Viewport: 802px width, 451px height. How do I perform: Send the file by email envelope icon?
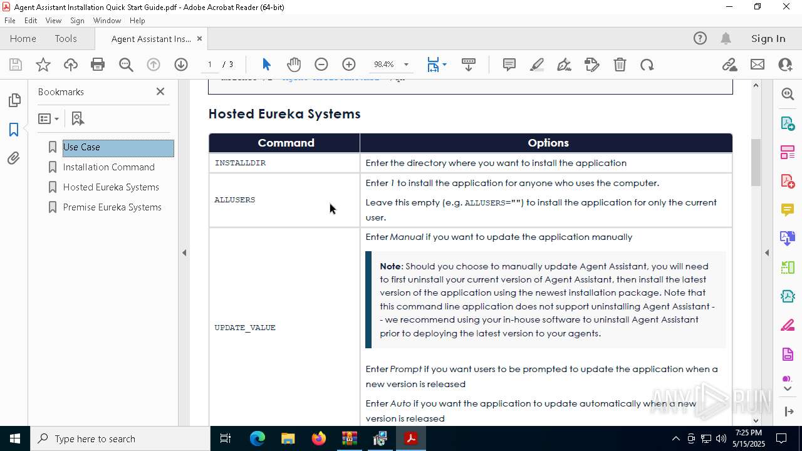point(758,65)
